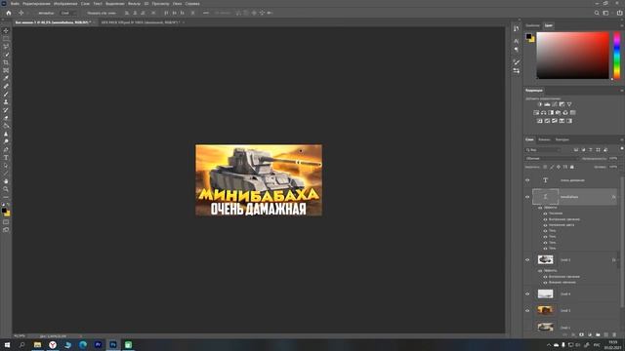This screenshot has height=351, width=625.
Task: Select the Eyedropper tool
Action: pos(6,78)
